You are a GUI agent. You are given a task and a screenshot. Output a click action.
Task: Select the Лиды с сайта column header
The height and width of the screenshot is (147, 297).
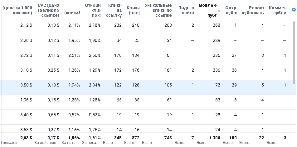tap(186, 10)
